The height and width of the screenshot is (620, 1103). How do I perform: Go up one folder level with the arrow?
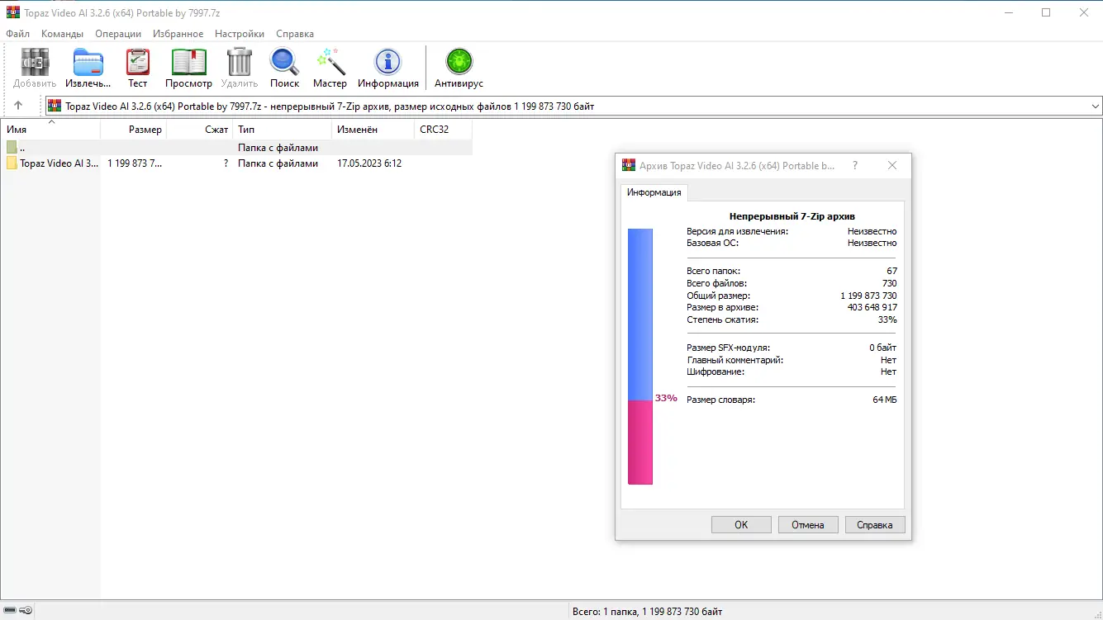18,105
